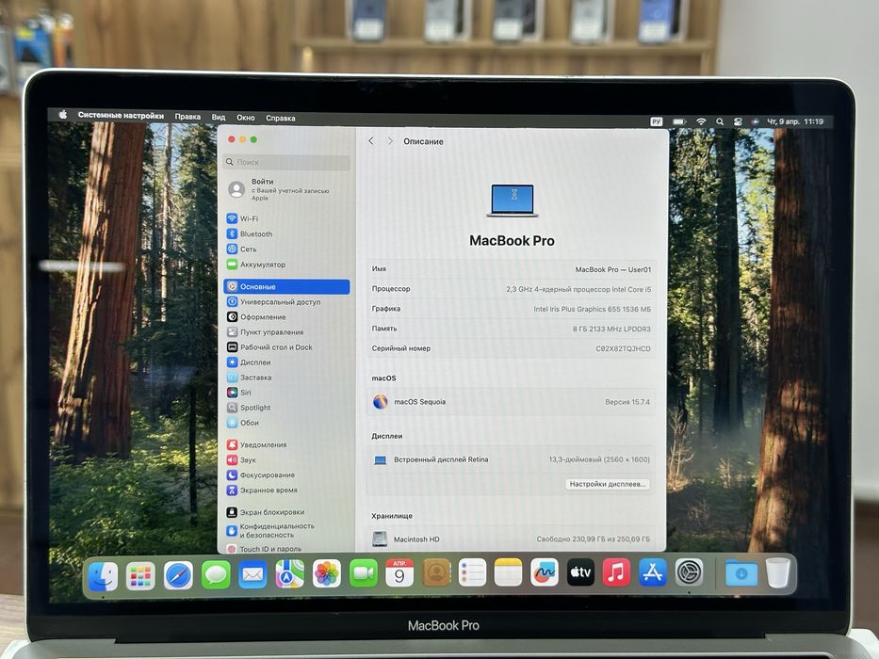Click the serial number C02X82TQJHCD
The height and width of the screenshot is (659, 879).
623,348
